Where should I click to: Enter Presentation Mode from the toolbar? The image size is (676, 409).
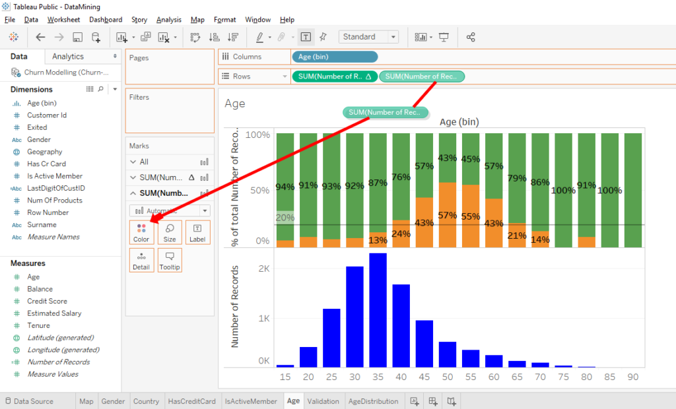click(x=445, y=37)
